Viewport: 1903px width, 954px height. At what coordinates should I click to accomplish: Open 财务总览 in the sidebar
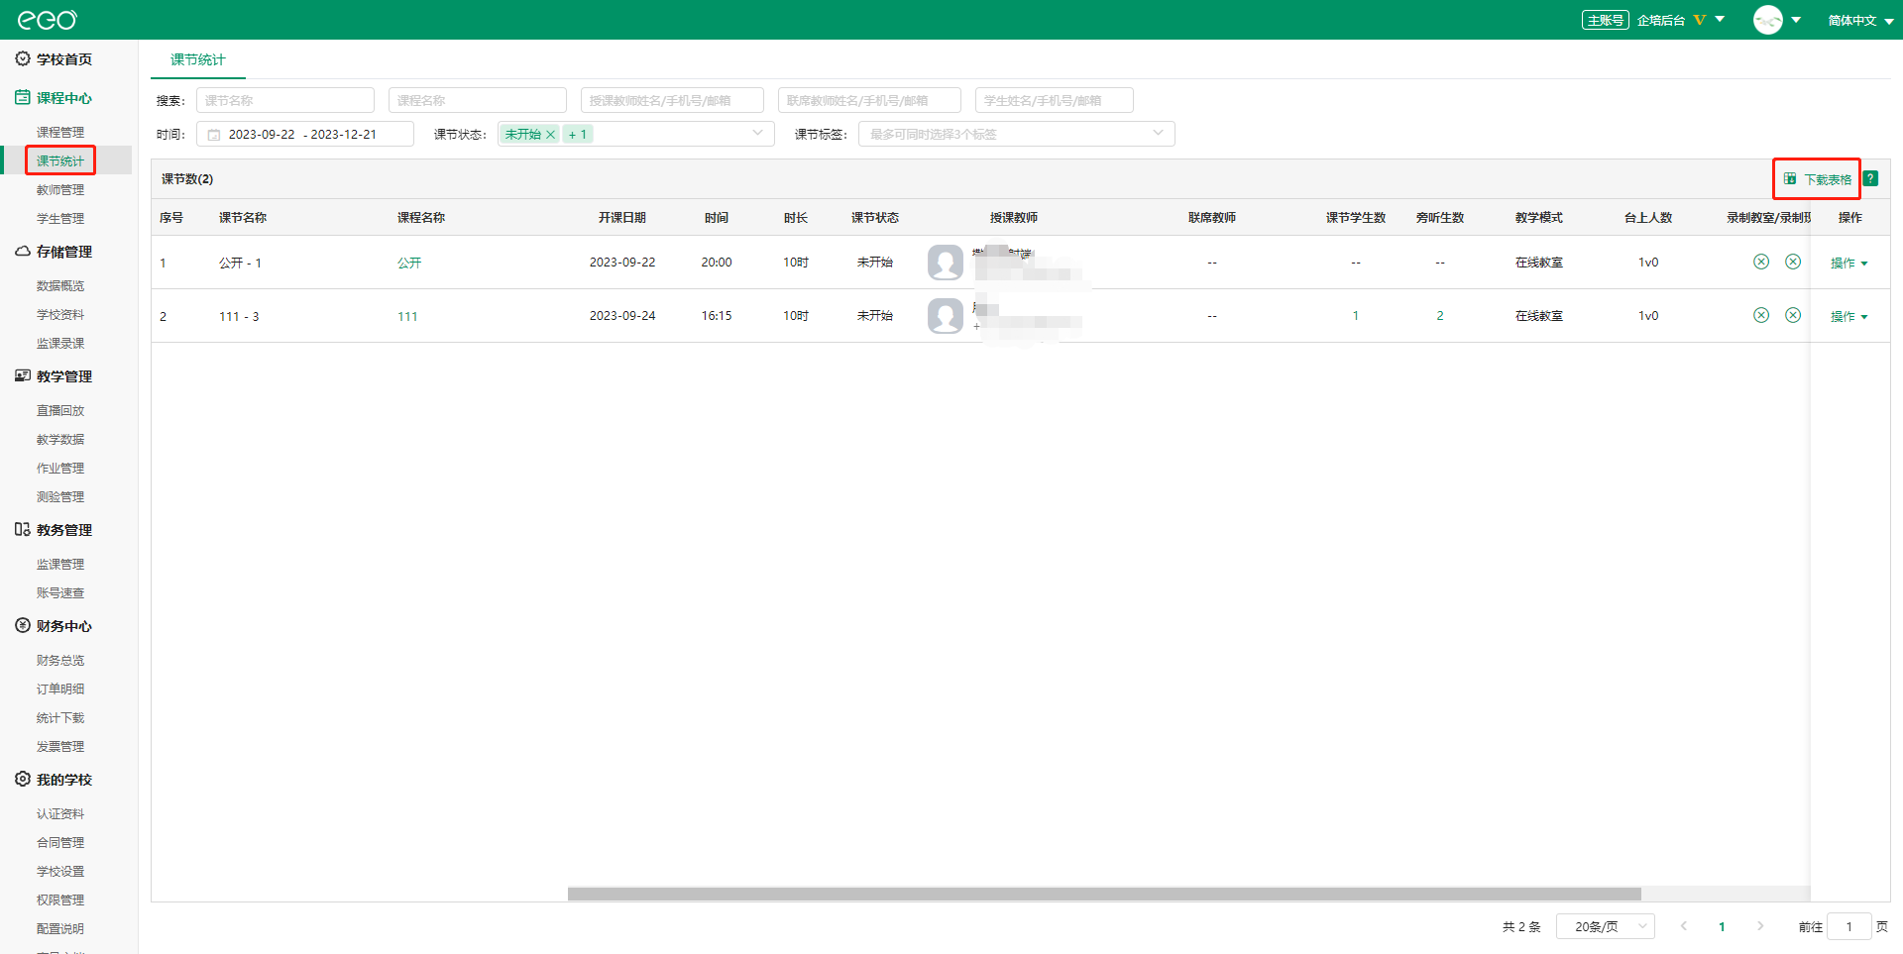[x=60, y=660]
